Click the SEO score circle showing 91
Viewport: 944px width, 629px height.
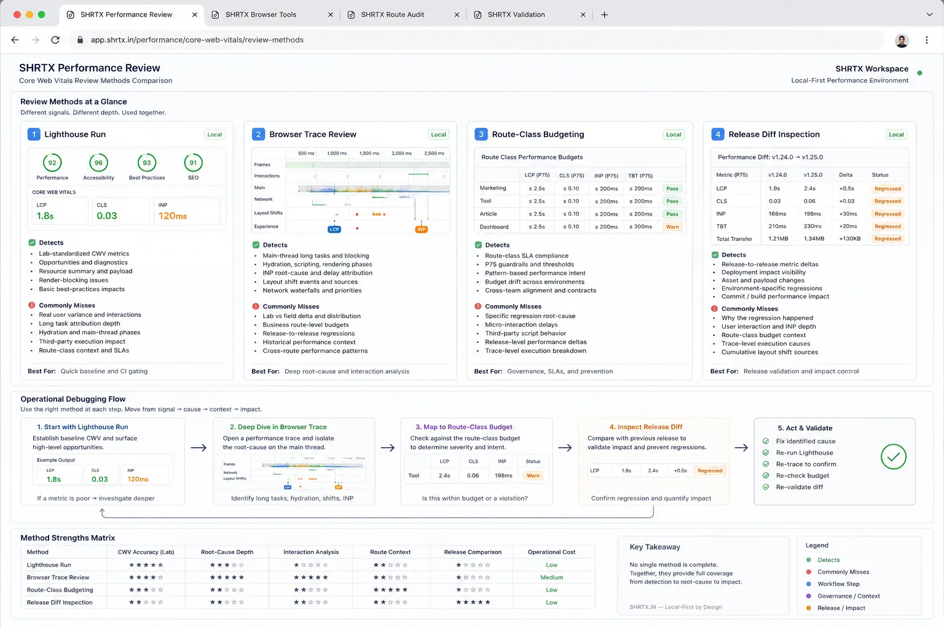point(193,163)
